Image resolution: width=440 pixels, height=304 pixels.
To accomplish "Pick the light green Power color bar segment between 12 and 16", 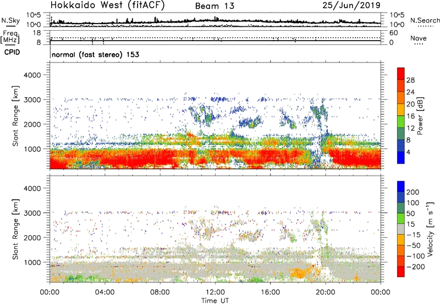I will click(401, 122).
